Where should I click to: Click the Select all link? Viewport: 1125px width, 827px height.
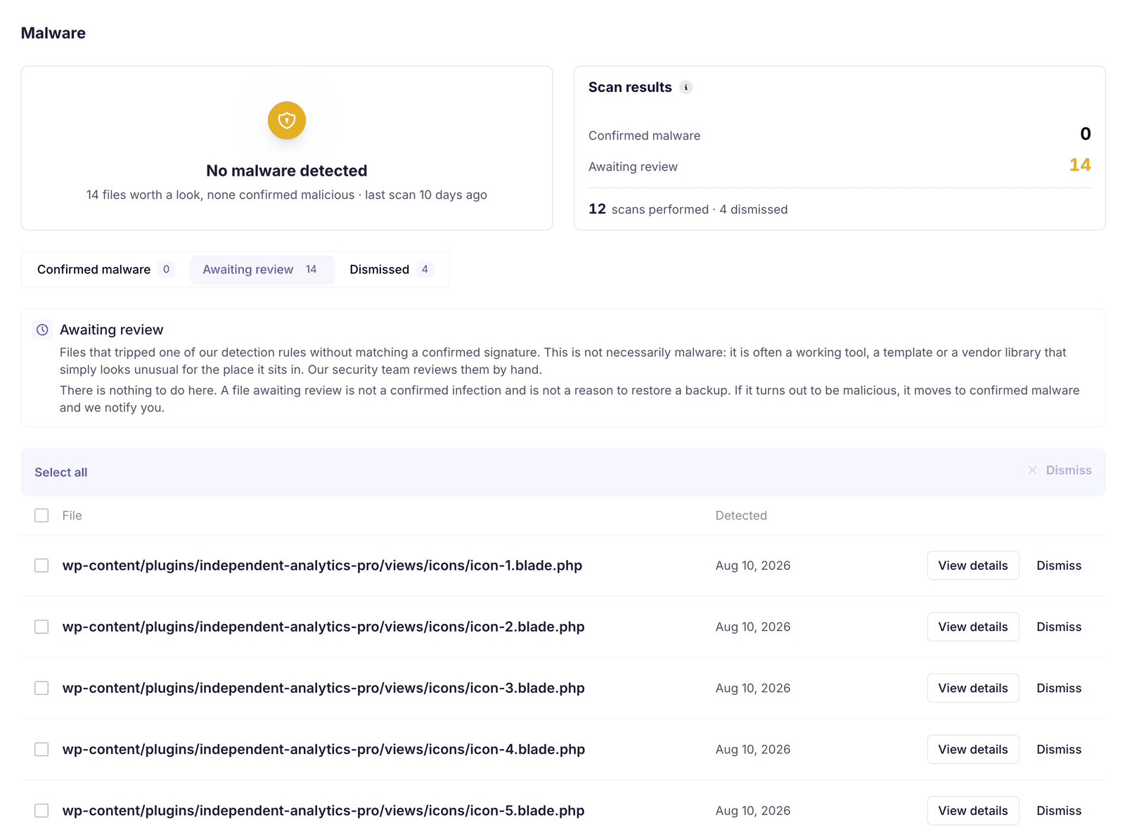click(x=61, y=472)
